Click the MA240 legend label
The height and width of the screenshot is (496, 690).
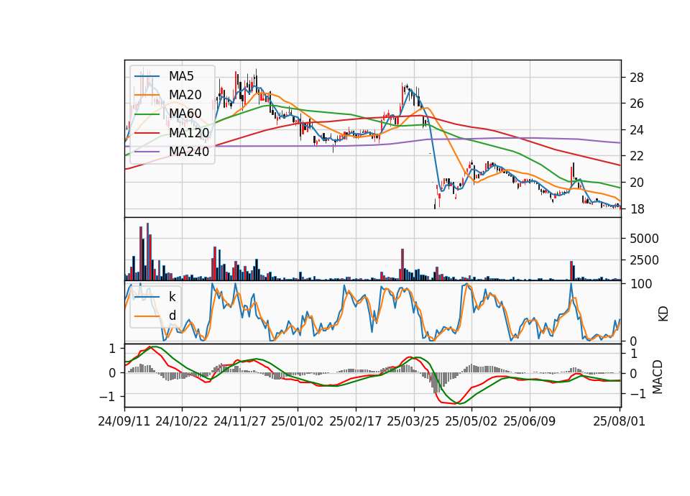(189, 152)
